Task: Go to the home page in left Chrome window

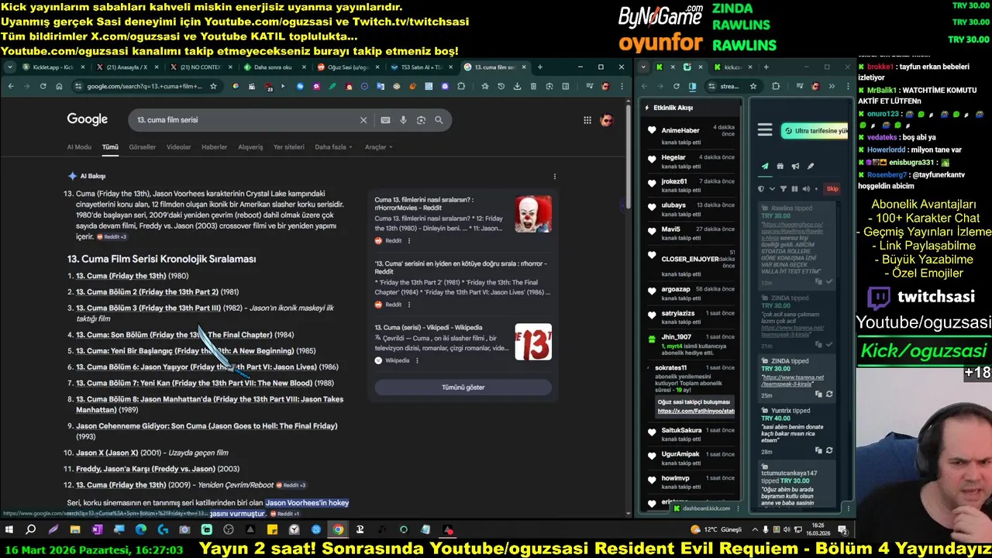Action: 59,86
